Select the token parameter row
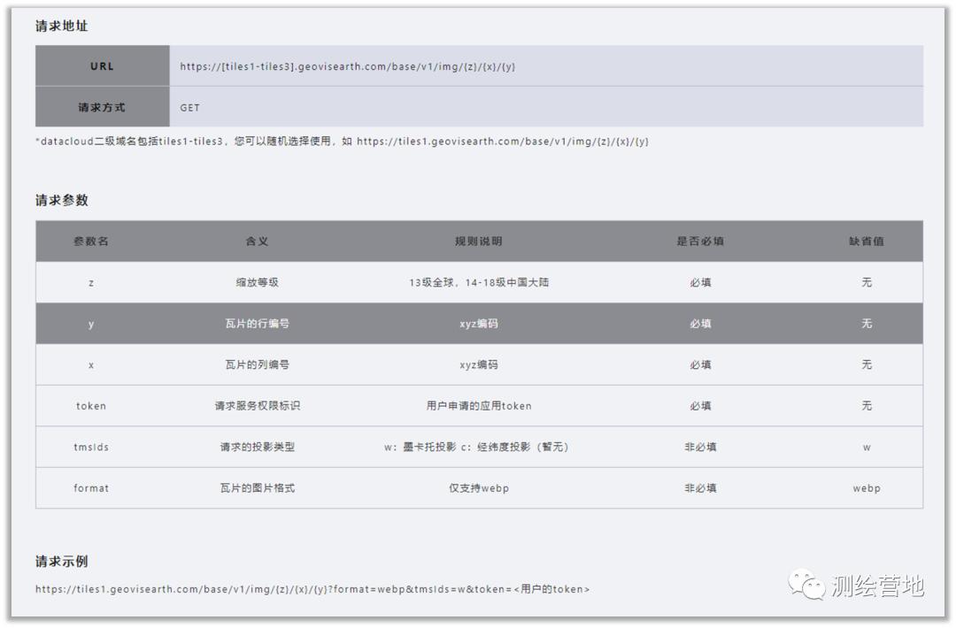 [x=91, y=406]
